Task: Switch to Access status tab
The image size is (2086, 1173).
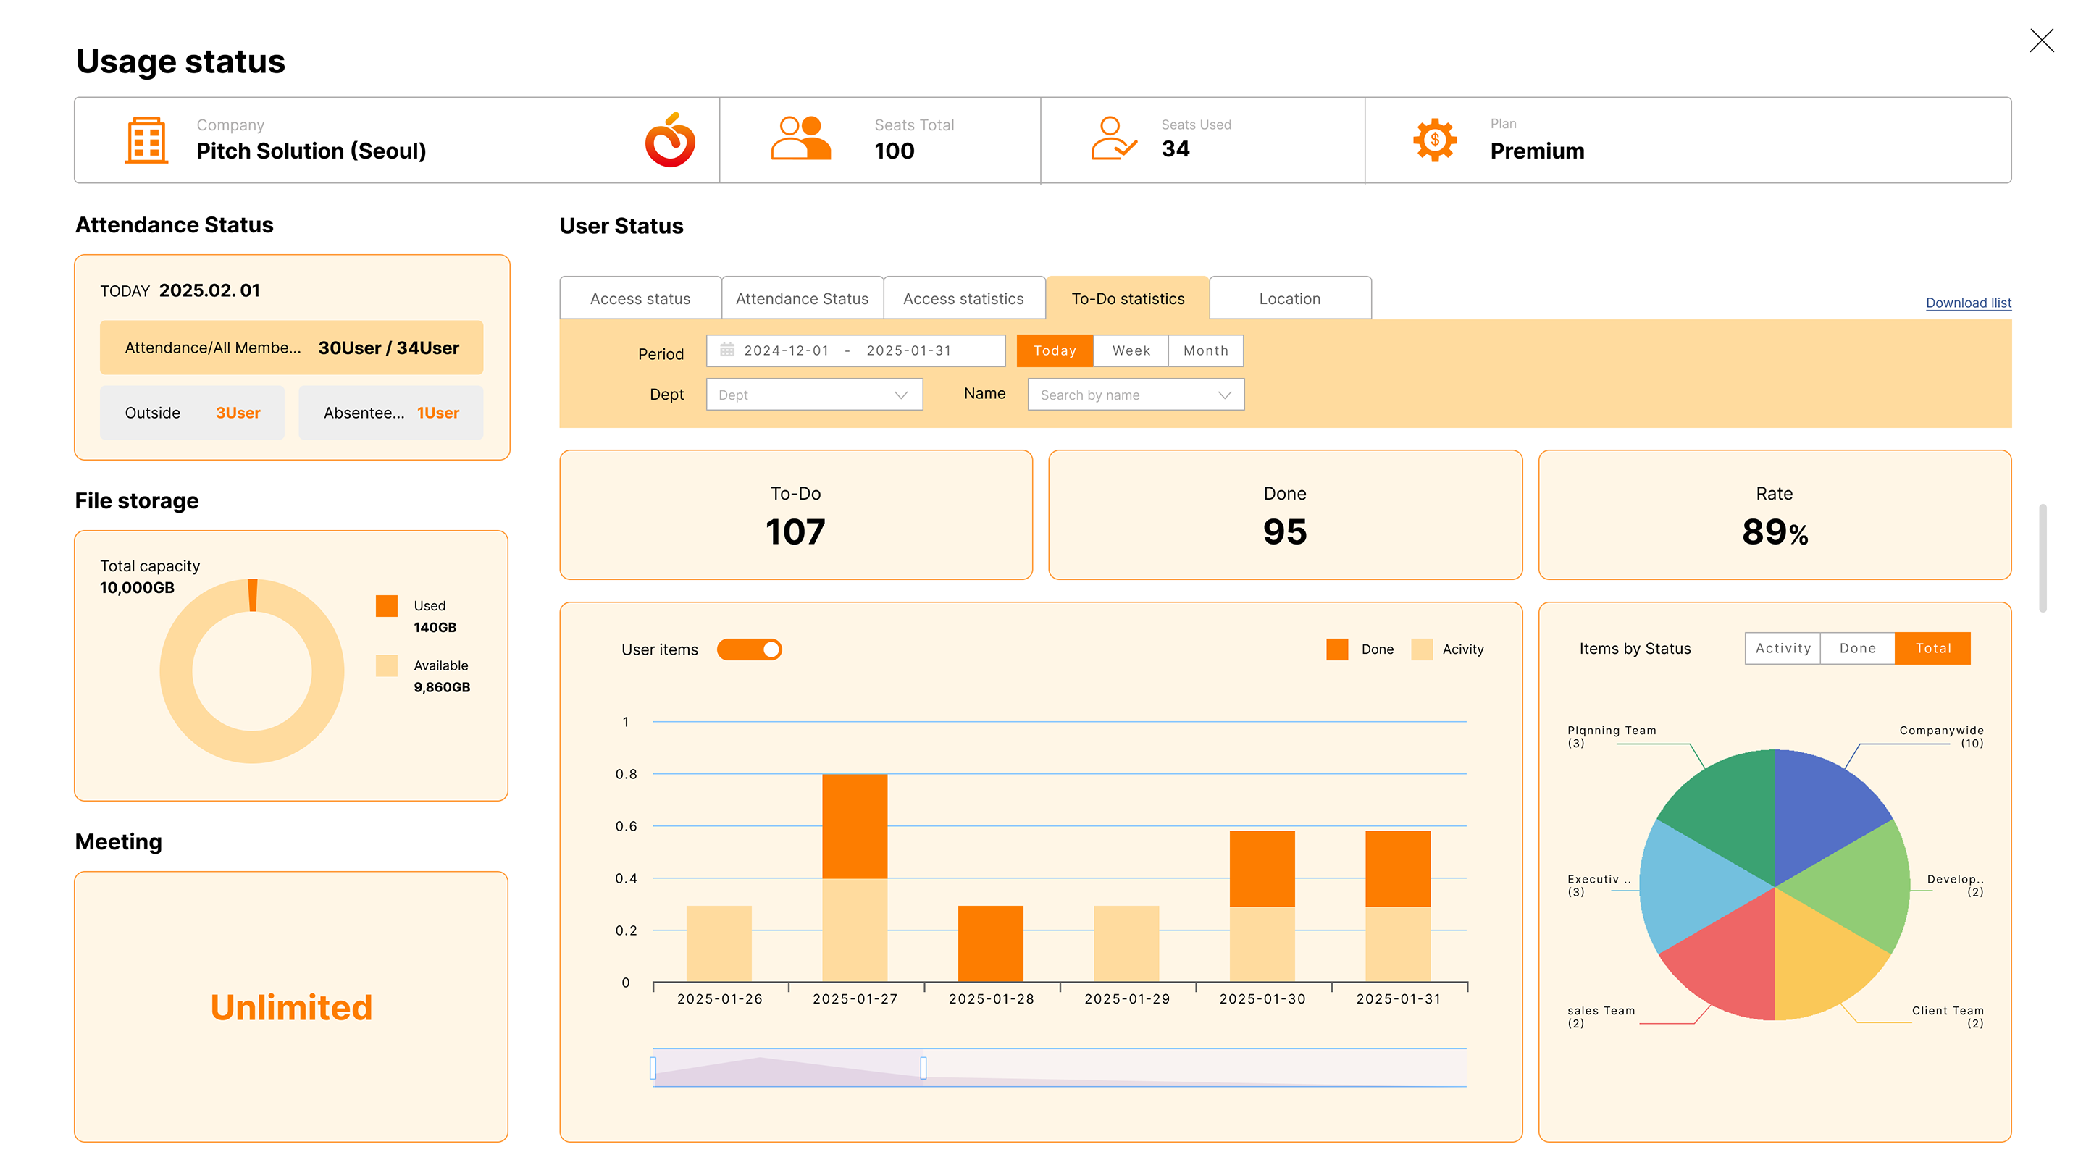Action: (x=640, y=298)
